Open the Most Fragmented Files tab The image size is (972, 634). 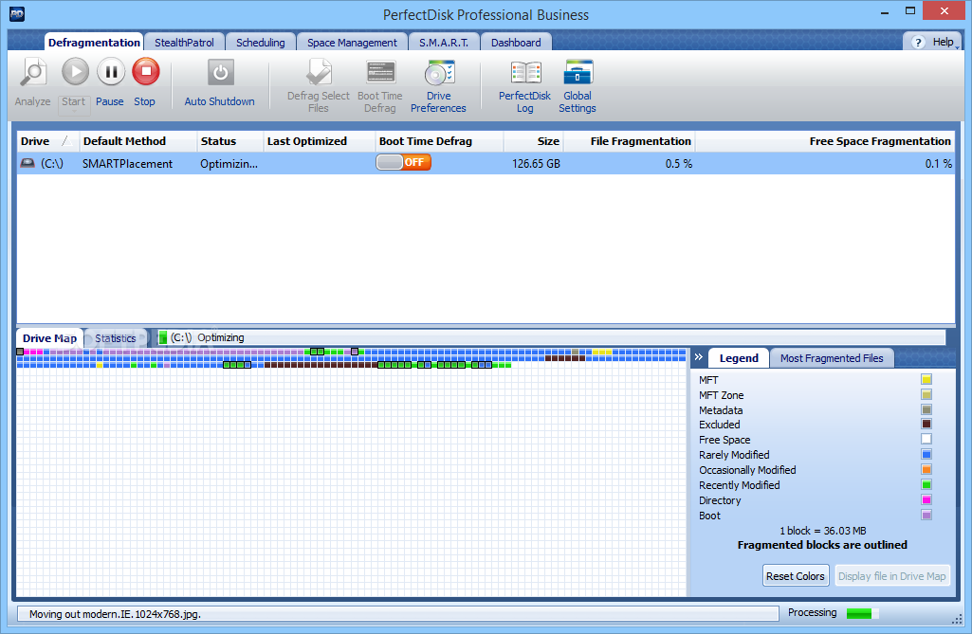pos(832,358)
